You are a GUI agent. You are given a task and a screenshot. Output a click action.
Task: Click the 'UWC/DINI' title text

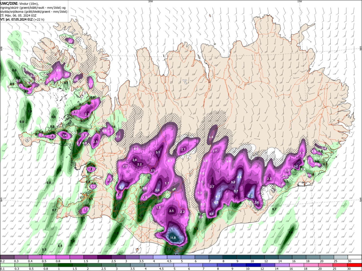pyautogui.click(x=9, y=3)
